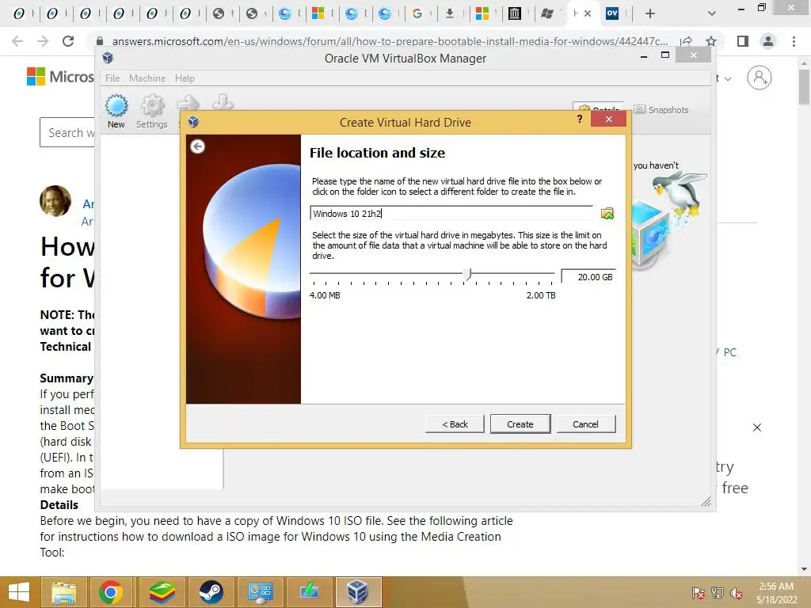This screenshot has height=608, width=811.
Task: Share this page from address bar
Action: click(687, 41)
